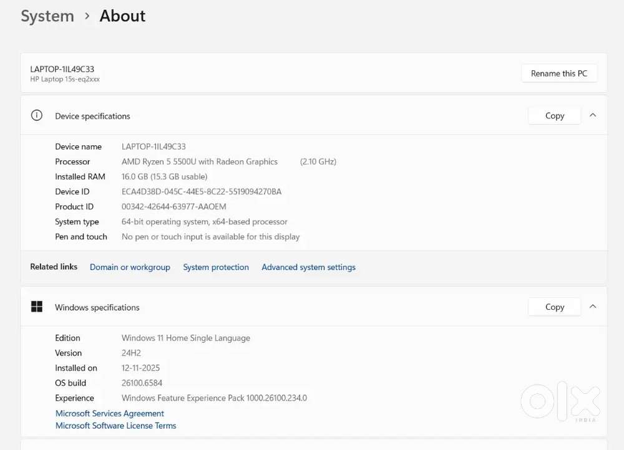Open Advanced system settings
Viewport: 624px width, 450px height.
click(x=308, y=267)
